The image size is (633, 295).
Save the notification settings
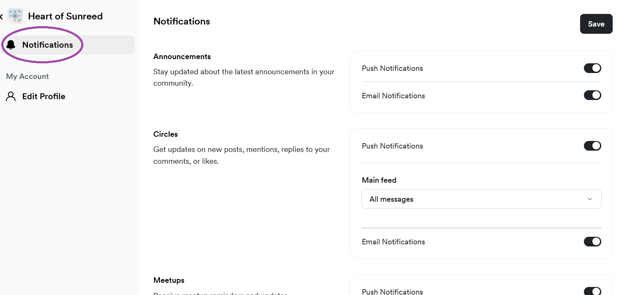pos(596,24)
